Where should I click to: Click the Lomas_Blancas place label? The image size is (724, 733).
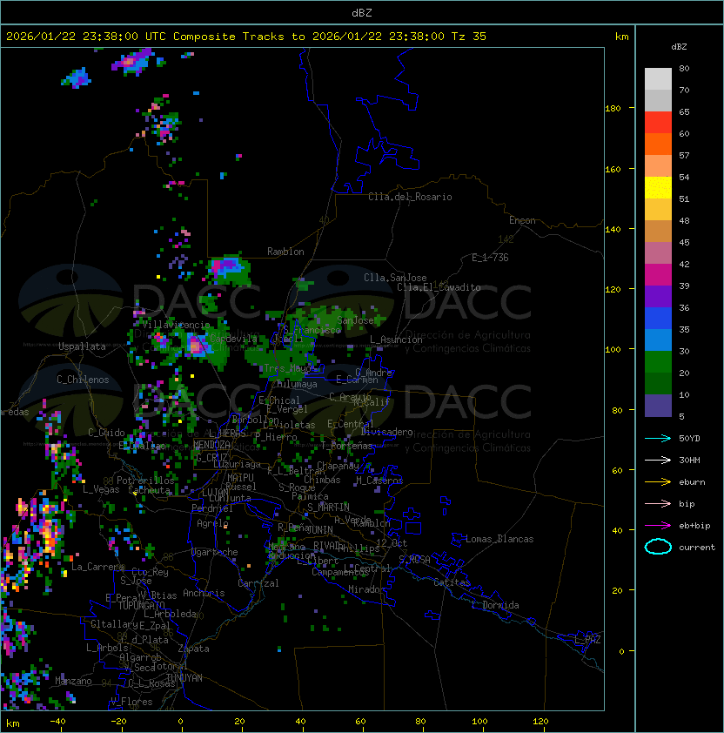point(499,539)
